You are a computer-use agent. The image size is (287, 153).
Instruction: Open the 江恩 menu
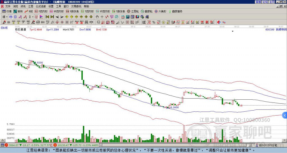tap(31, 6)
